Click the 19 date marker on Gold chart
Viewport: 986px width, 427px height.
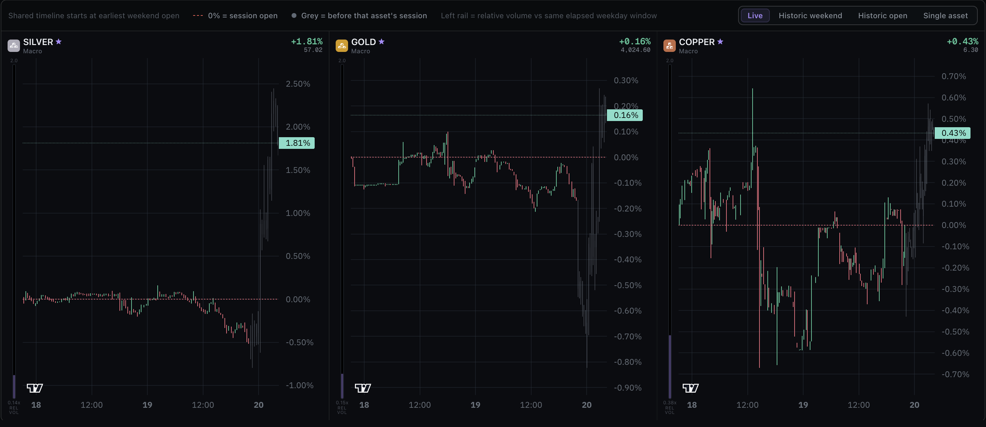click(x=475, y=405)
